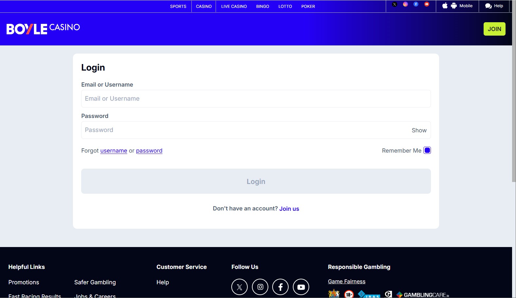
Task: Click the Remember Me label text
Action: 401,151
